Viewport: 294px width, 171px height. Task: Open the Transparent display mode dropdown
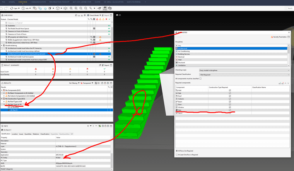87,83
